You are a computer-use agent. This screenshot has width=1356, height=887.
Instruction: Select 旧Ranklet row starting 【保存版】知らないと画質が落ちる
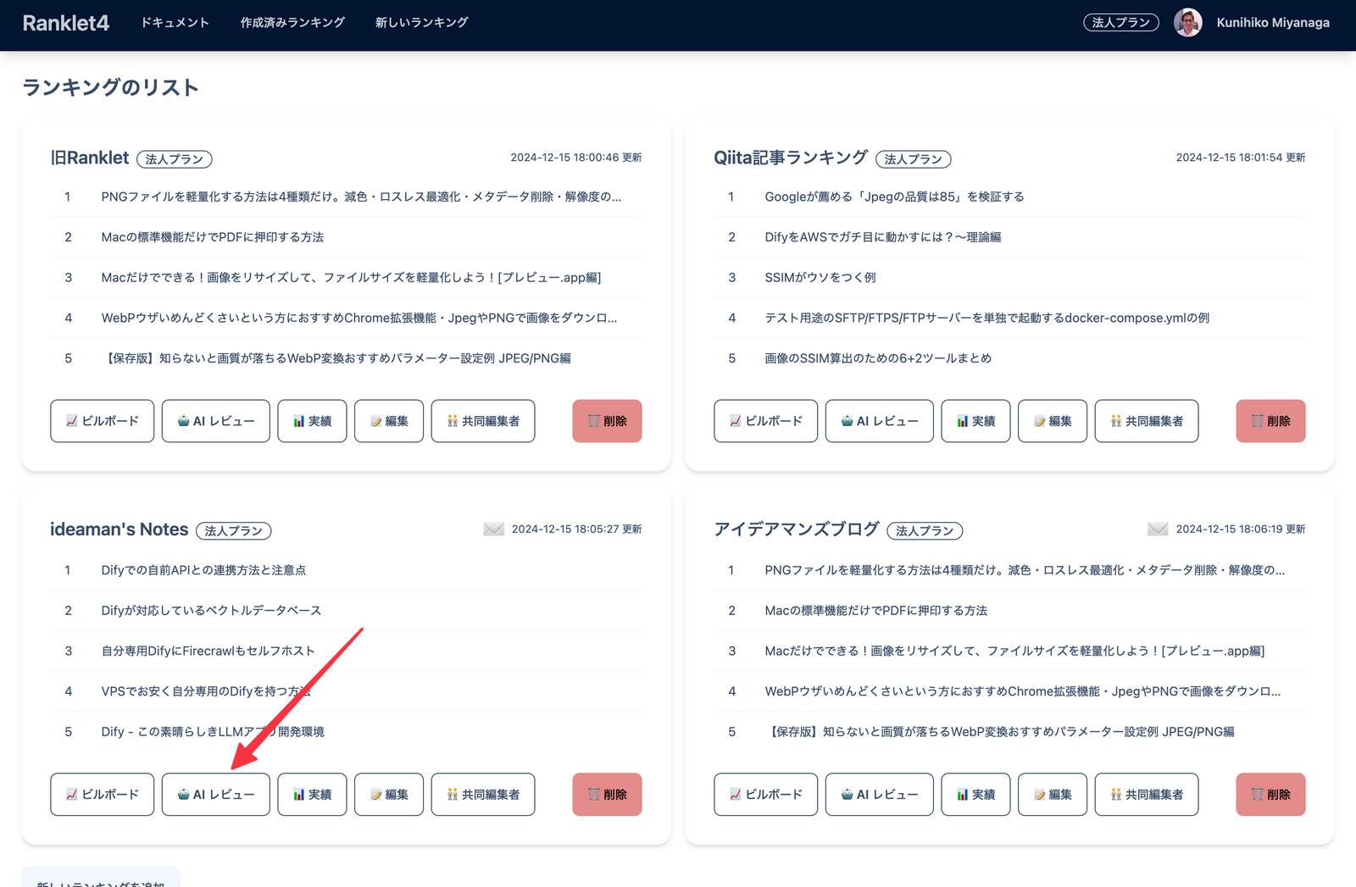(x=346, y=358)
